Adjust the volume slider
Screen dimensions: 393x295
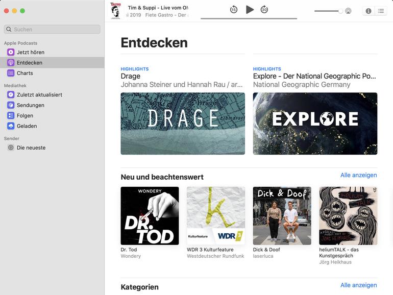pos(329,11)
